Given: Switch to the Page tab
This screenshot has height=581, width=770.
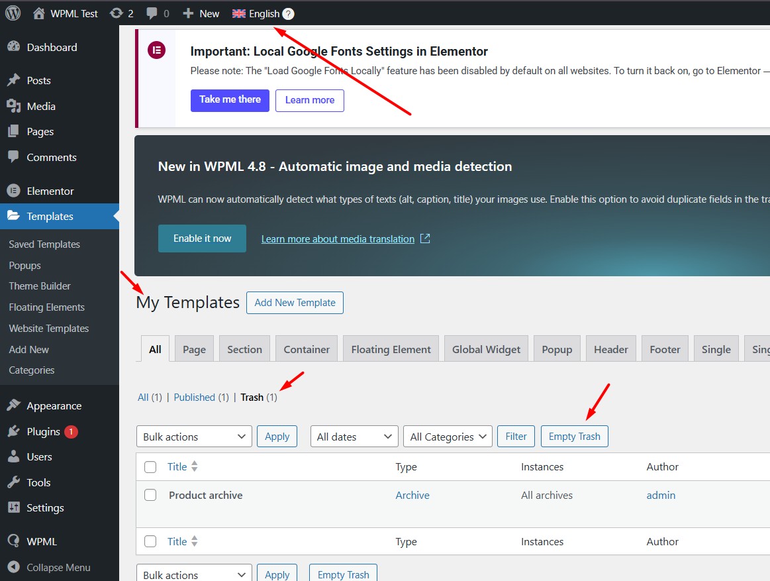Looking at the screenshot, I should point(195,349).
